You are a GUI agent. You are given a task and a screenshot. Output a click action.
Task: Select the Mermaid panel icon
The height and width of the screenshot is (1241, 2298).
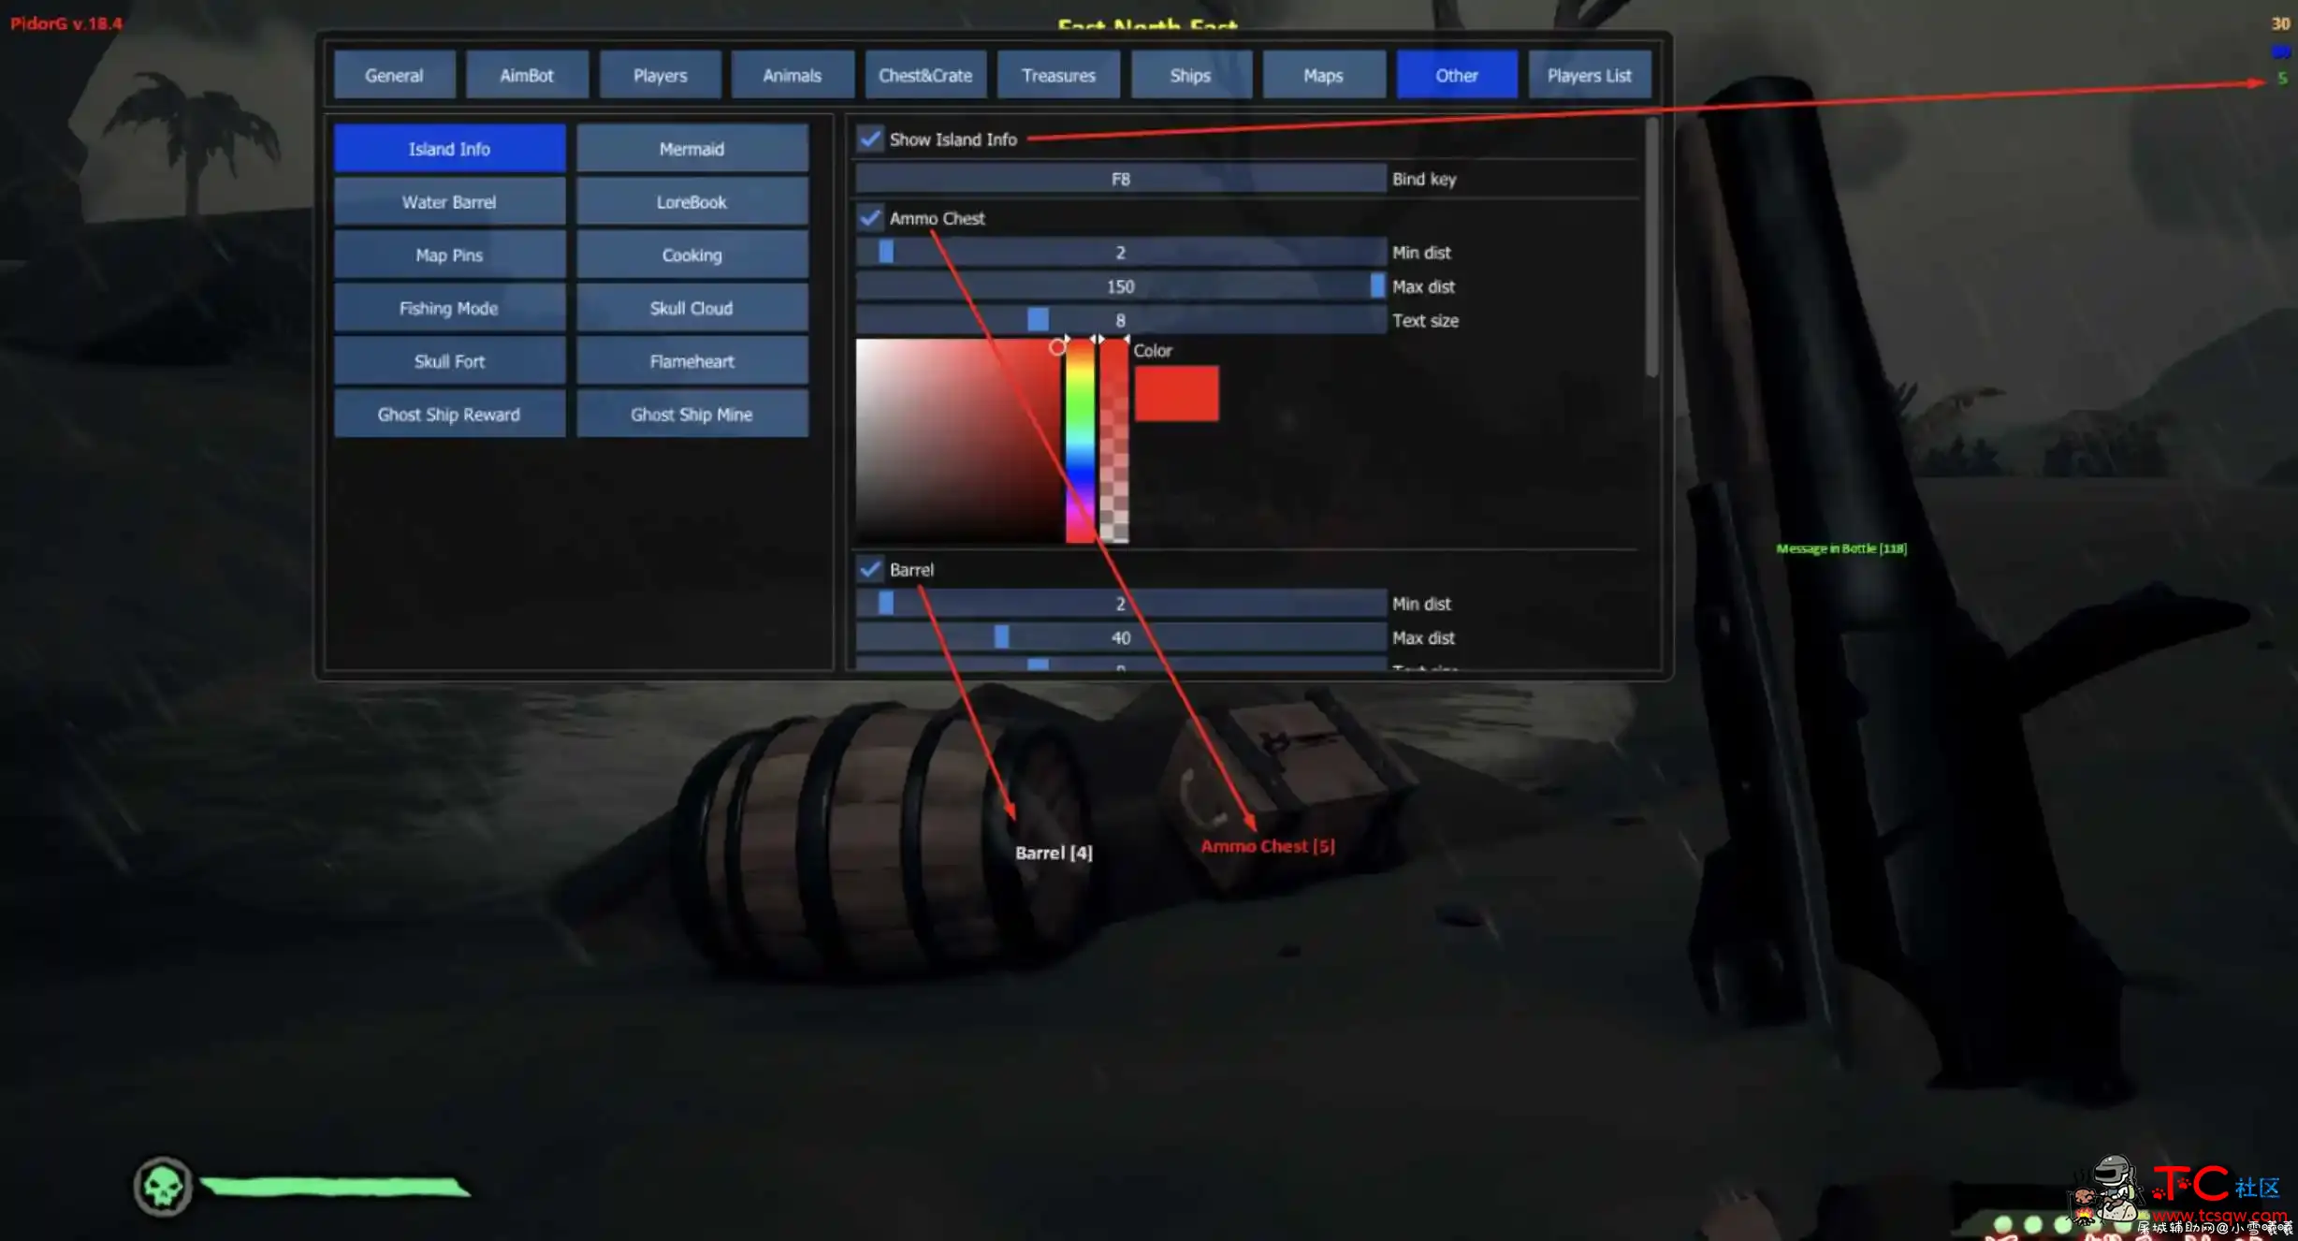(692, 148)
